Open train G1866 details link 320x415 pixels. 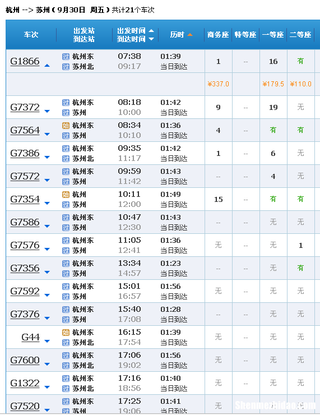(x=25, y=61)
